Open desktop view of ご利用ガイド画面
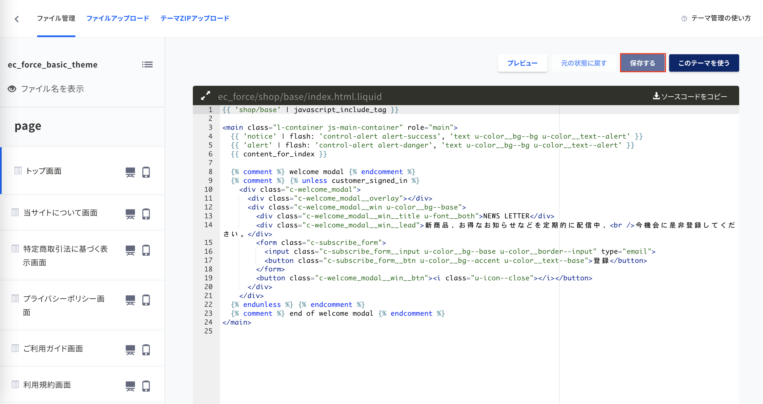 point(130,349)
